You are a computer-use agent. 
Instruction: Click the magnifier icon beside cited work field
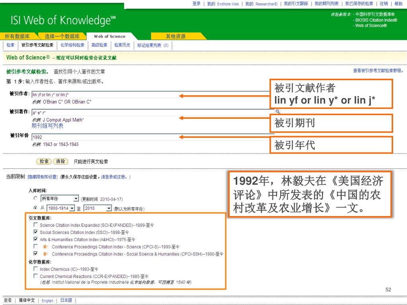[277, 112]
